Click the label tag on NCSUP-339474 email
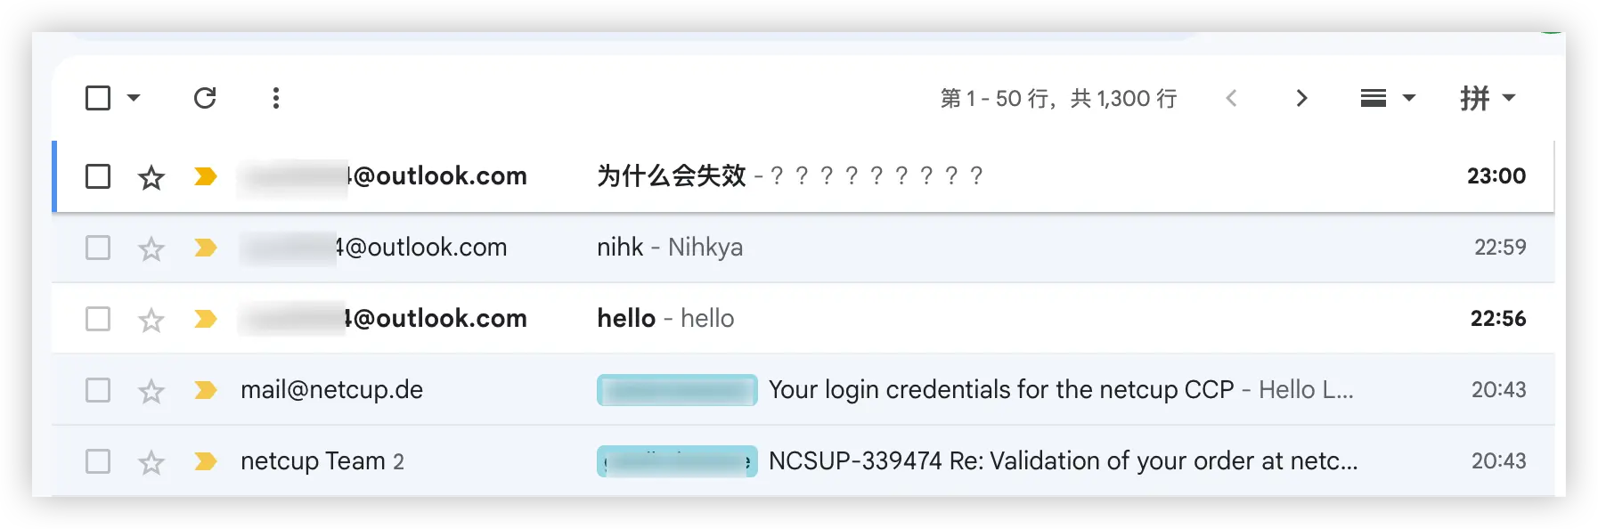 click(x=677, y=461)
